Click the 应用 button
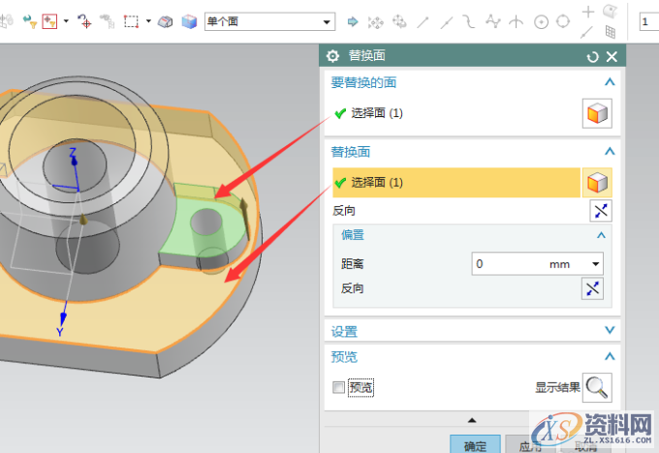 (x=529, y=445)
